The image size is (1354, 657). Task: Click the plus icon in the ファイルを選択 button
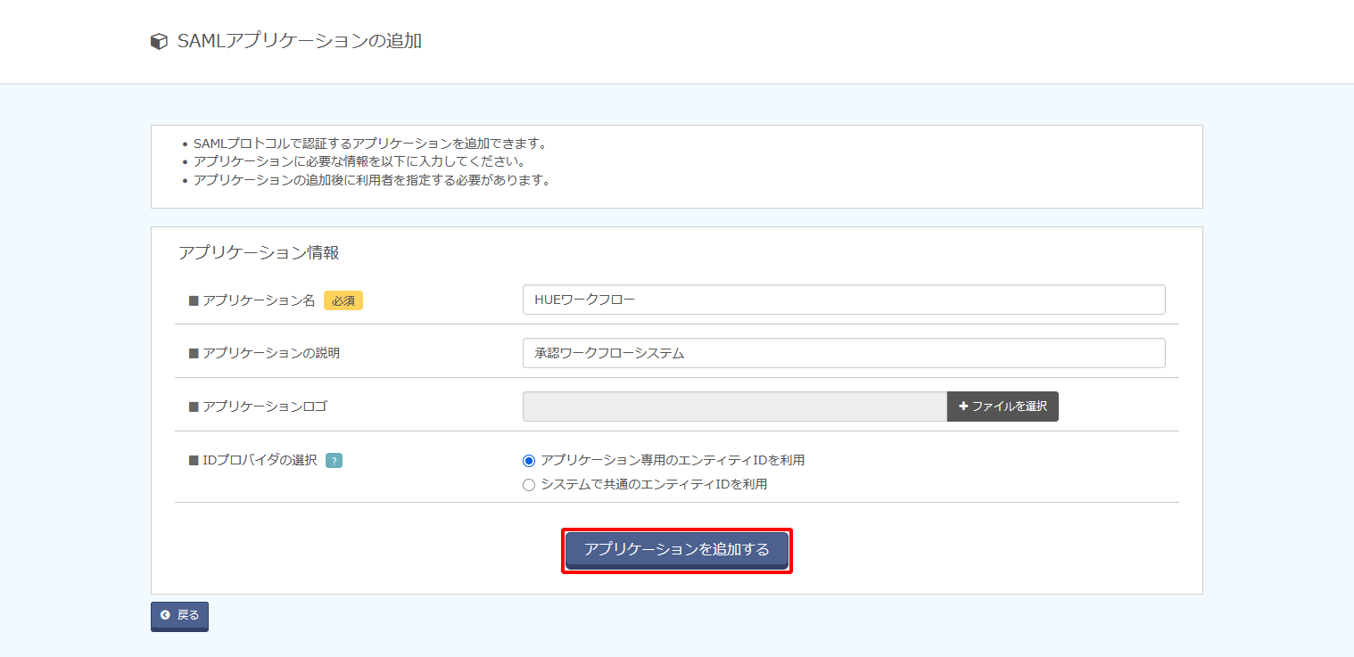pyautogui.click(x=963, y=407)
